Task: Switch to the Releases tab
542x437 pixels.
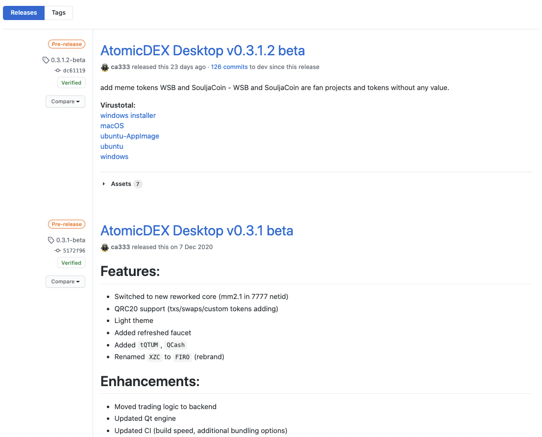Action: [24, 13]
